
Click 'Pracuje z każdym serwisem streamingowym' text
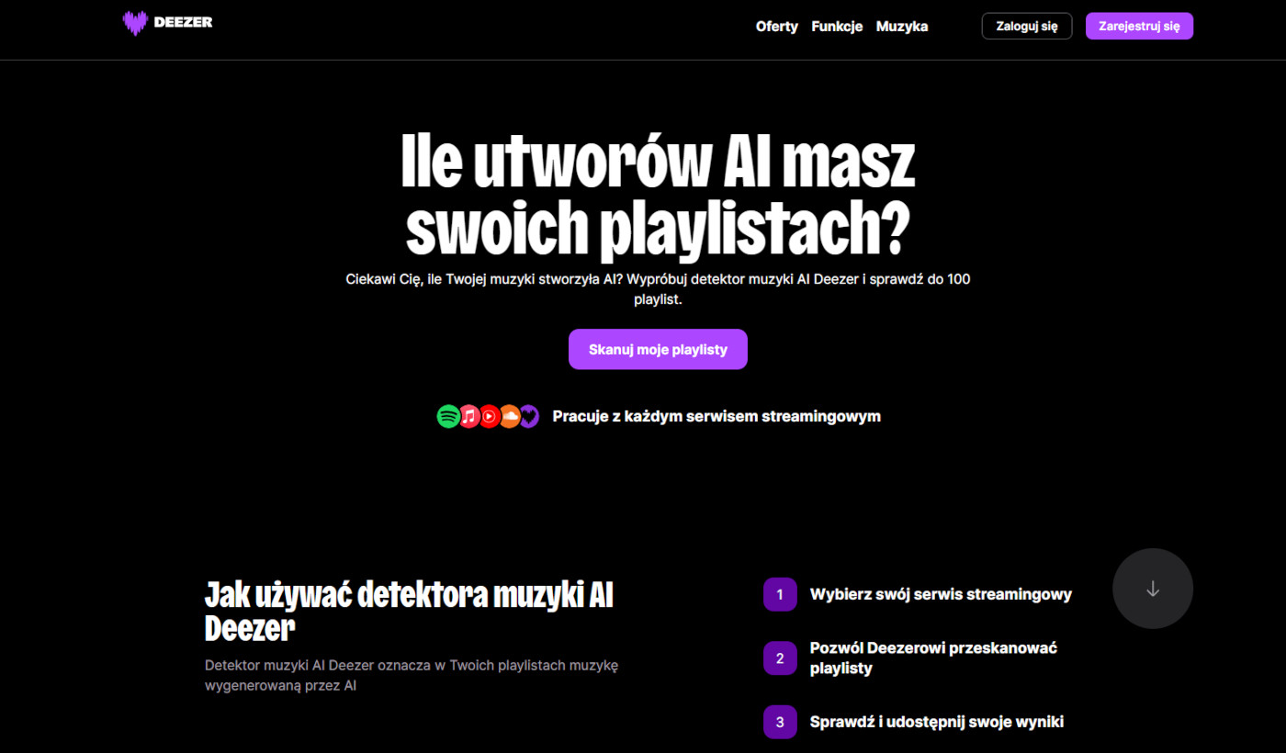(x=716, y=417)
